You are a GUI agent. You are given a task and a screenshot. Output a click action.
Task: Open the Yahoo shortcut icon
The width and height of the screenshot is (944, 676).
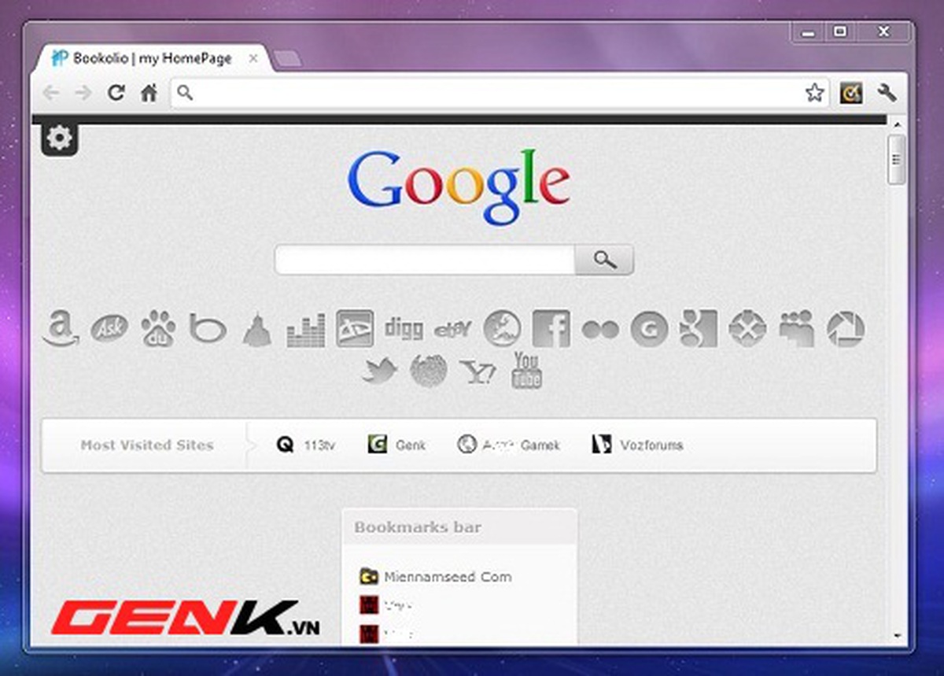pos(478,371)
